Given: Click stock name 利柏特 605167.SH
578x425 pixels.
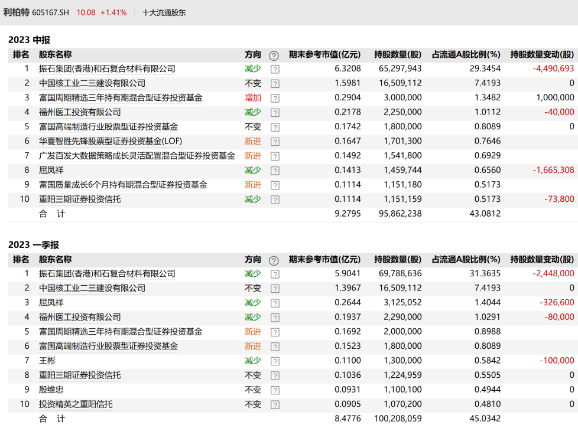Looking at the screenshot, I should tap(36, 12).
